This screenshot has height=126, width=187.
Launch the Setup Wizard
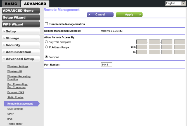click(x=21, y=18)
